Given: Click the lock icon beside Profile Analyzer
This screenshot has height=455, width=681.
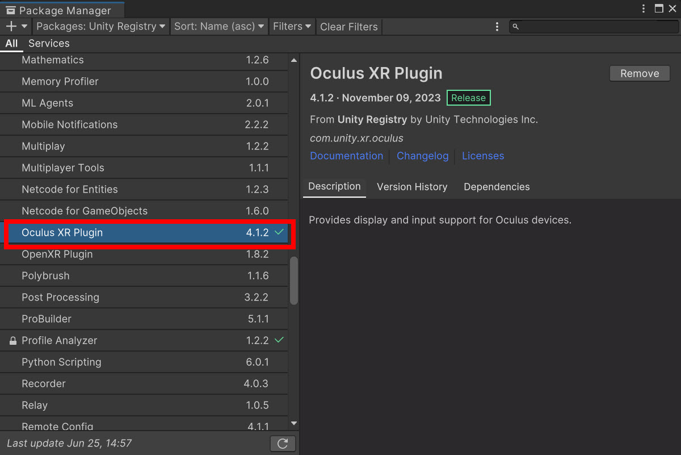Looking at the screenshot, I should (13, 341).
